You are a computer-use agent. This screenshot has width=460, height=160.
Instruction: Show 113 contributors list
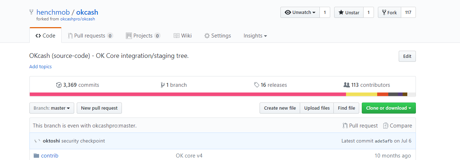click(367, 85)
